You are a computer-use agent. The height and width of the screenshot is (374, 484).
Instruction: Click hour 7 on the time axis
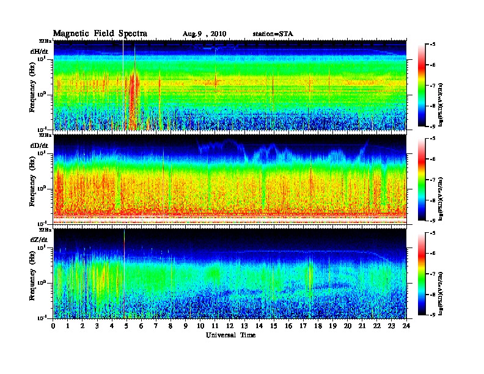coord(156,326)
